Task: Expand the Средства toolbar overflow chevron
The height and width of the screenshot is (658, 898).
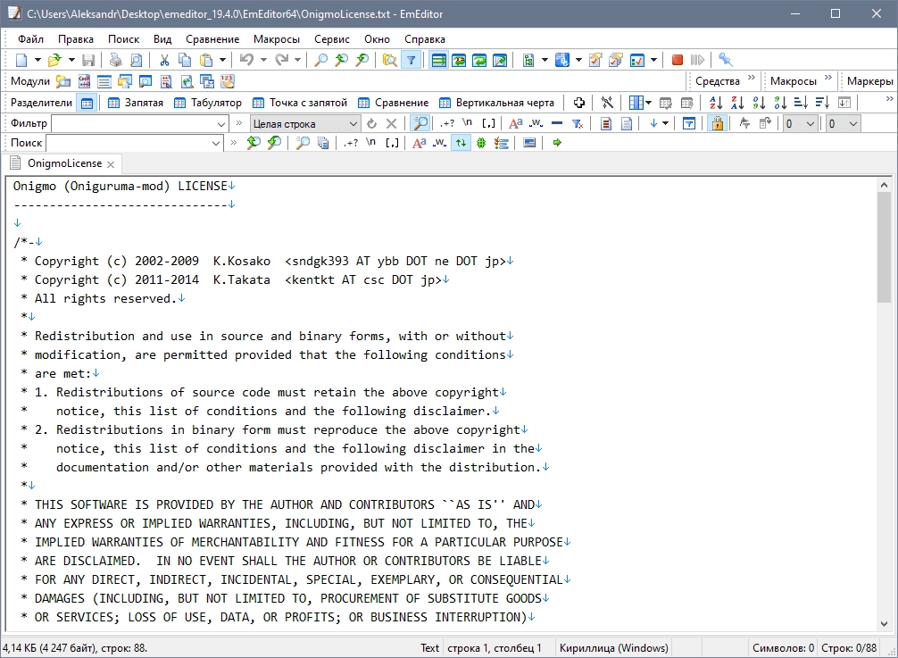Action: point(752,78)
